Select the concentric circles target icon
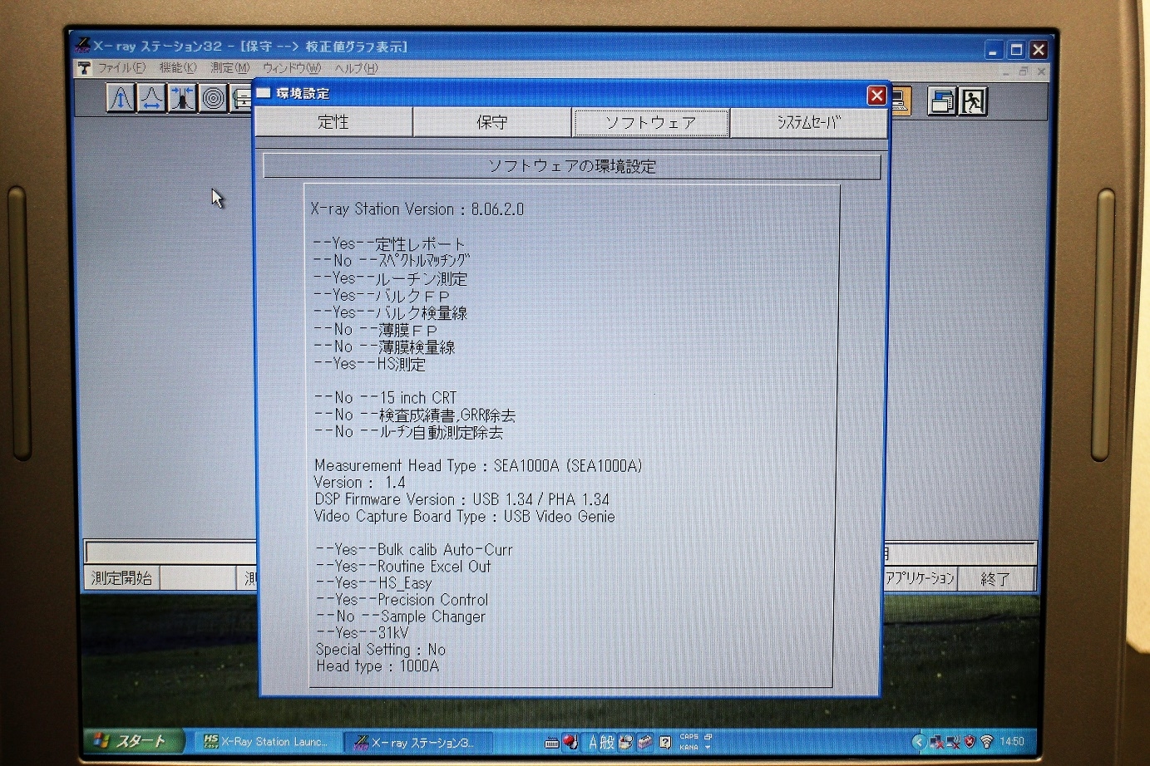 point(214,98)
